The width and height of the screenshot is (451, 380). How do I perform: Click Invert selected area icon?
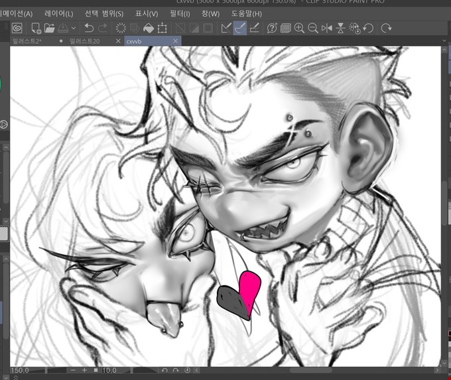[194, 29]
